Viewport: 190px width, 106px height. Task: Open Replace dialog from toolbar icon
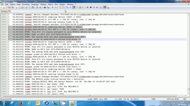[48, 7]
